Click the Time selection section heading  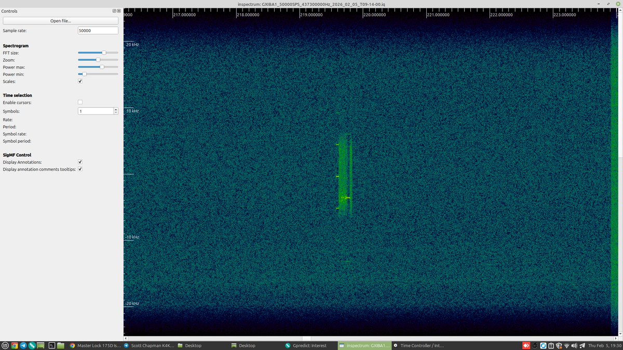coord(18,95)
